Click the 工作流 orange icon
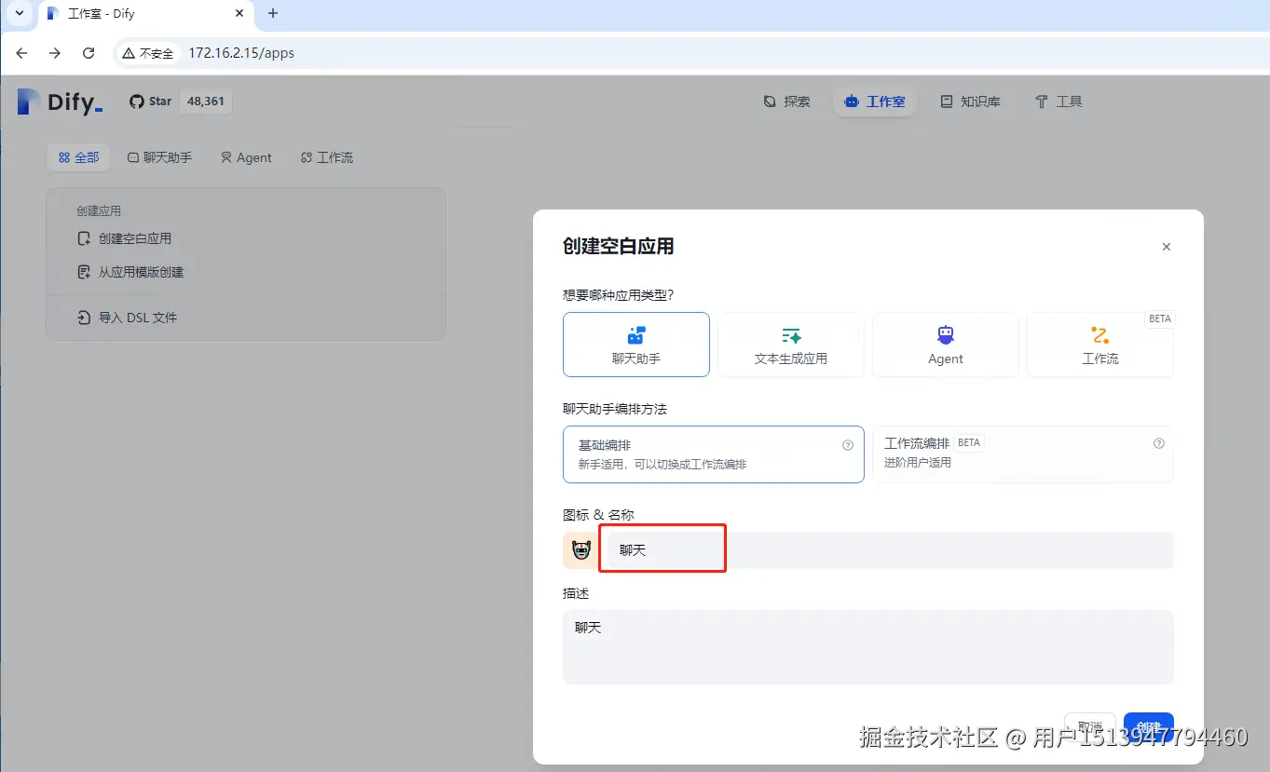The image size is (1270, 772). click(1100, 335)
